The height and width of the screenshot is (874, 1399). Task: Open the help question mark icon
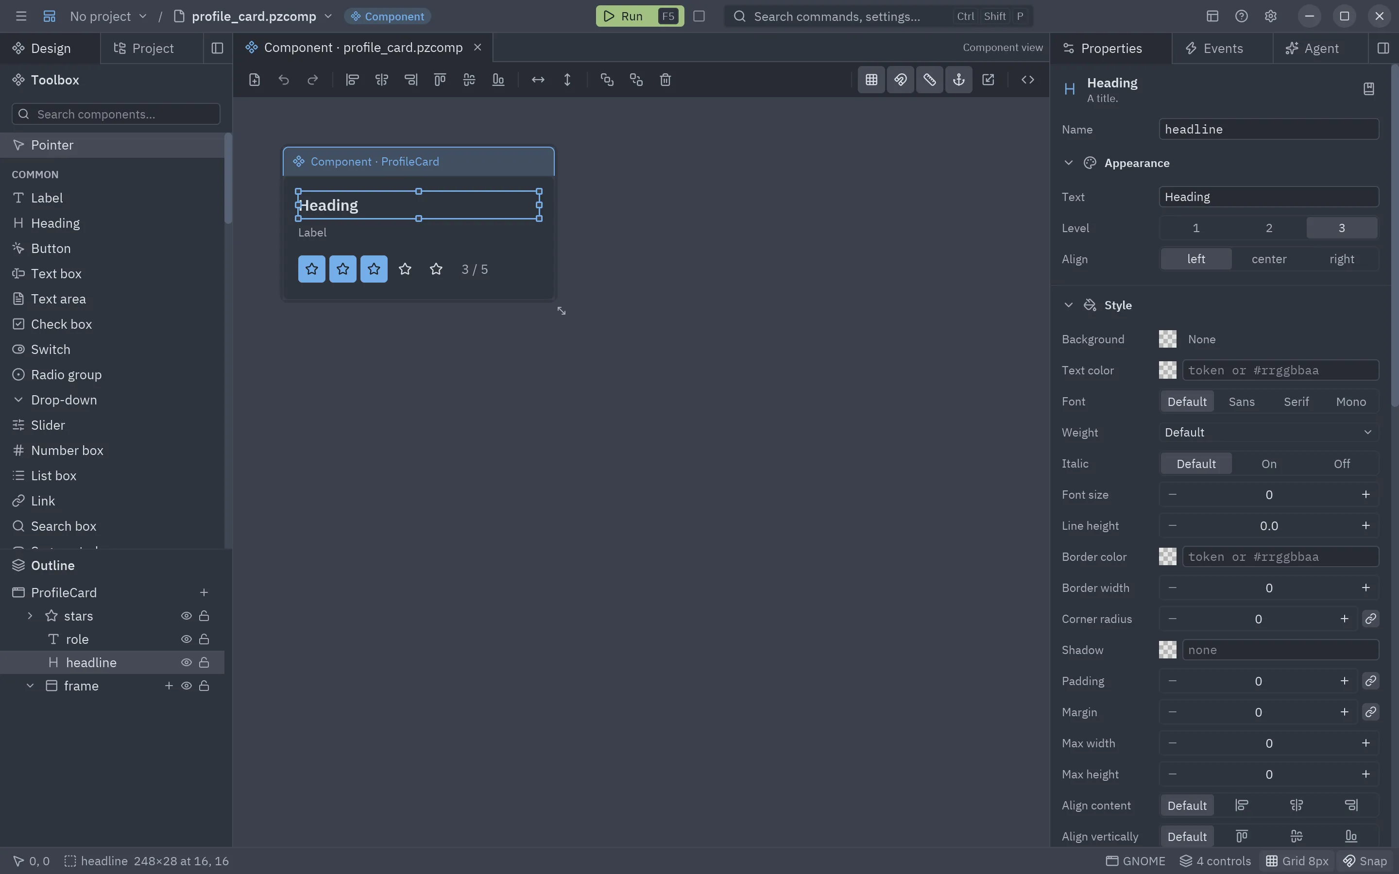click(x=1241, y=16)
